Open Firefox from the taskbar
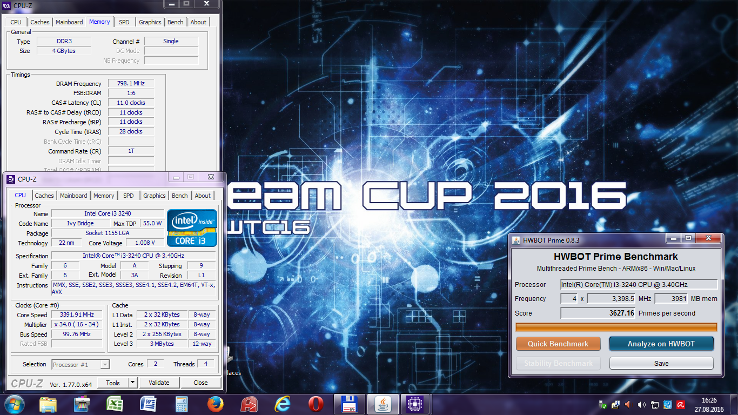The height and width of the screenshot is (415, 738). [215, 404]
